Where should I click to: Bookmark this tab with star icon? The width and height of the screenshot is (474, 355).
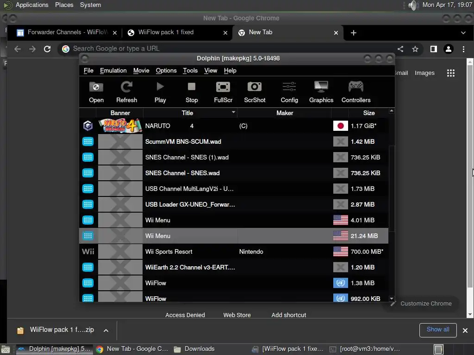coord(415,49)
